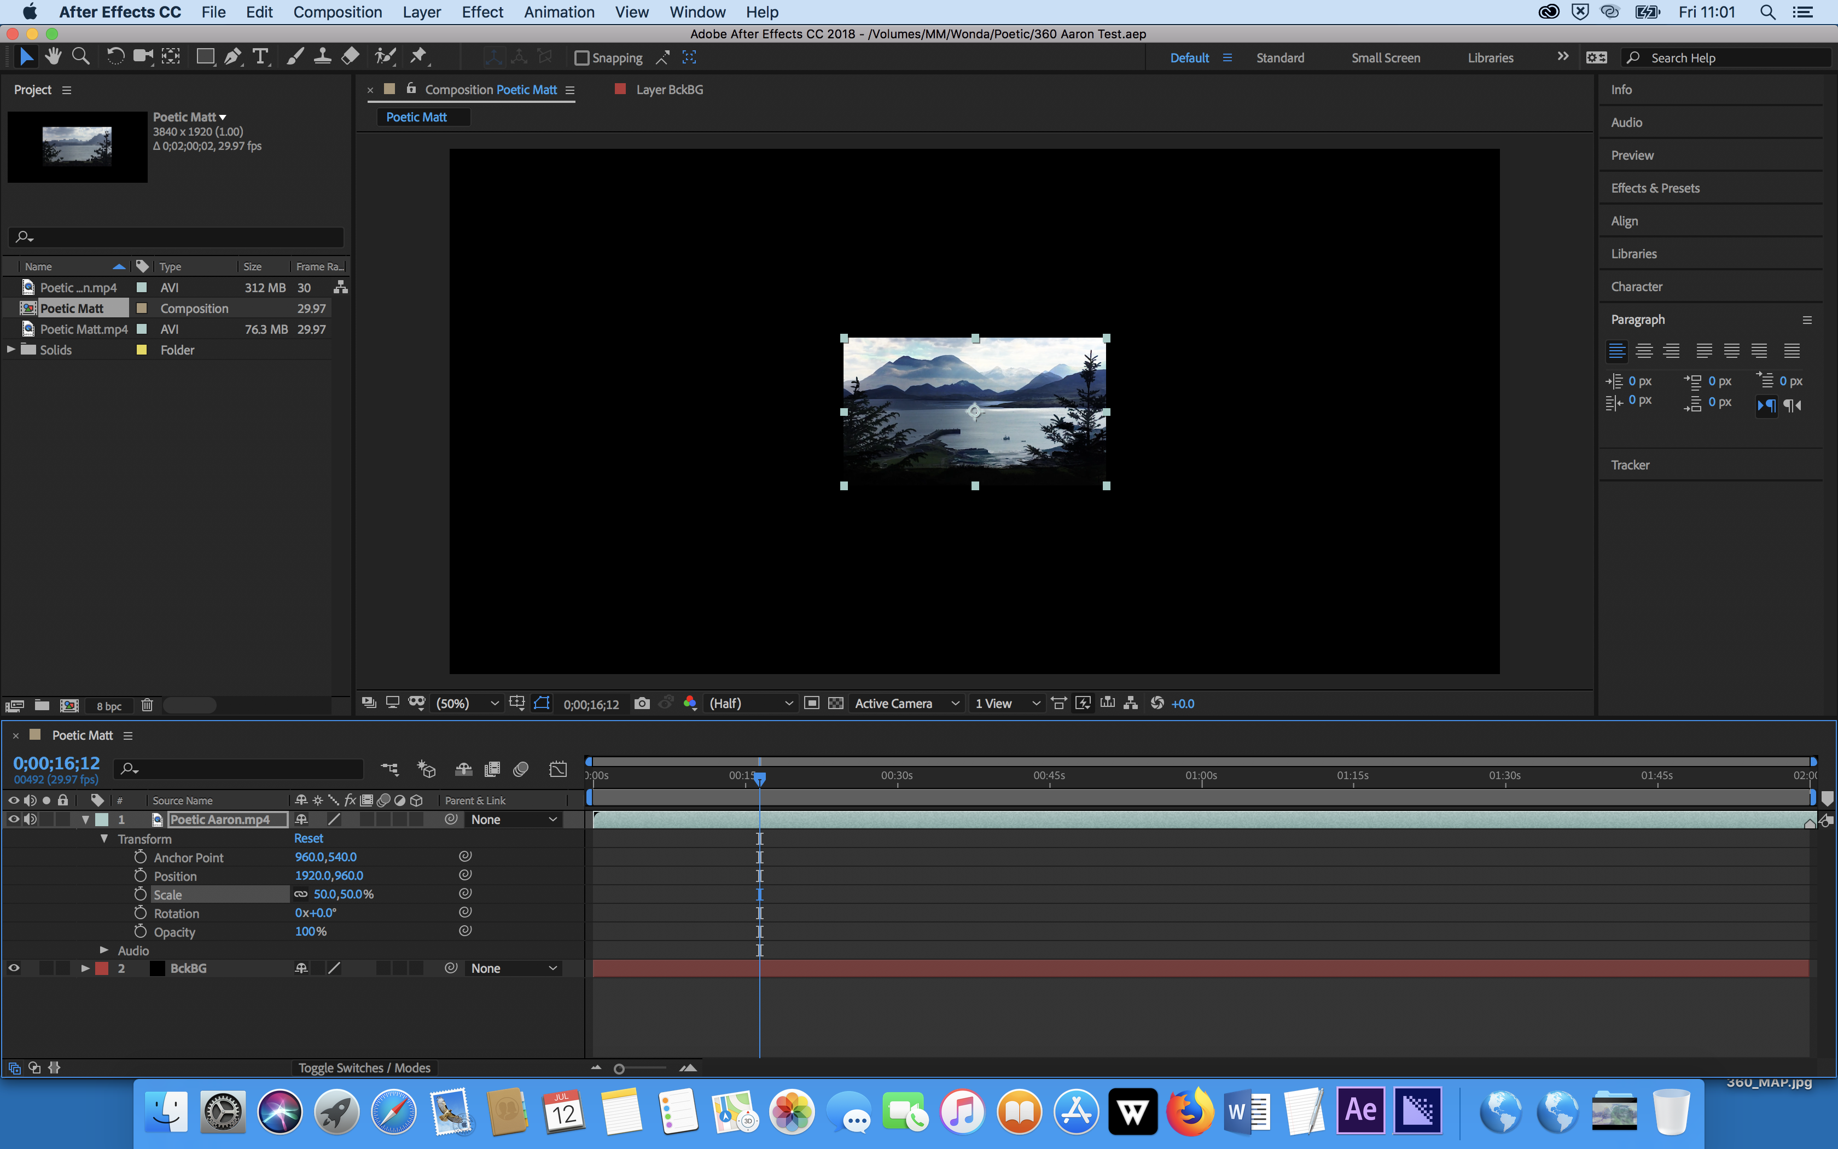This screenshot has width=1838, height=1149.
Task: Click the BckBG layer red label swatch
Action: [102, 968]
